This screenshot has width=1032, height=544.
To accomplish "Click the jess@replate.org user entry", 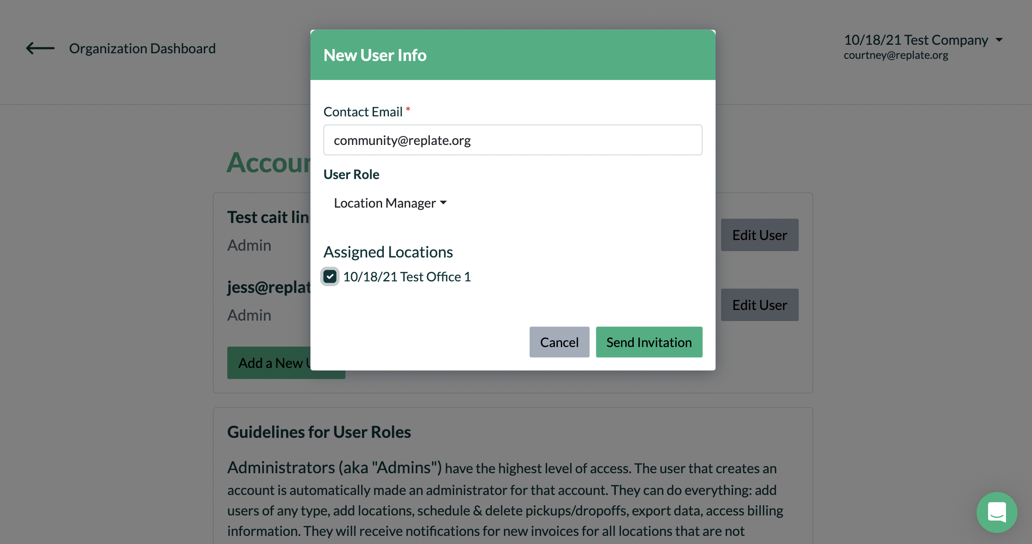I will (x=269, y=287).
